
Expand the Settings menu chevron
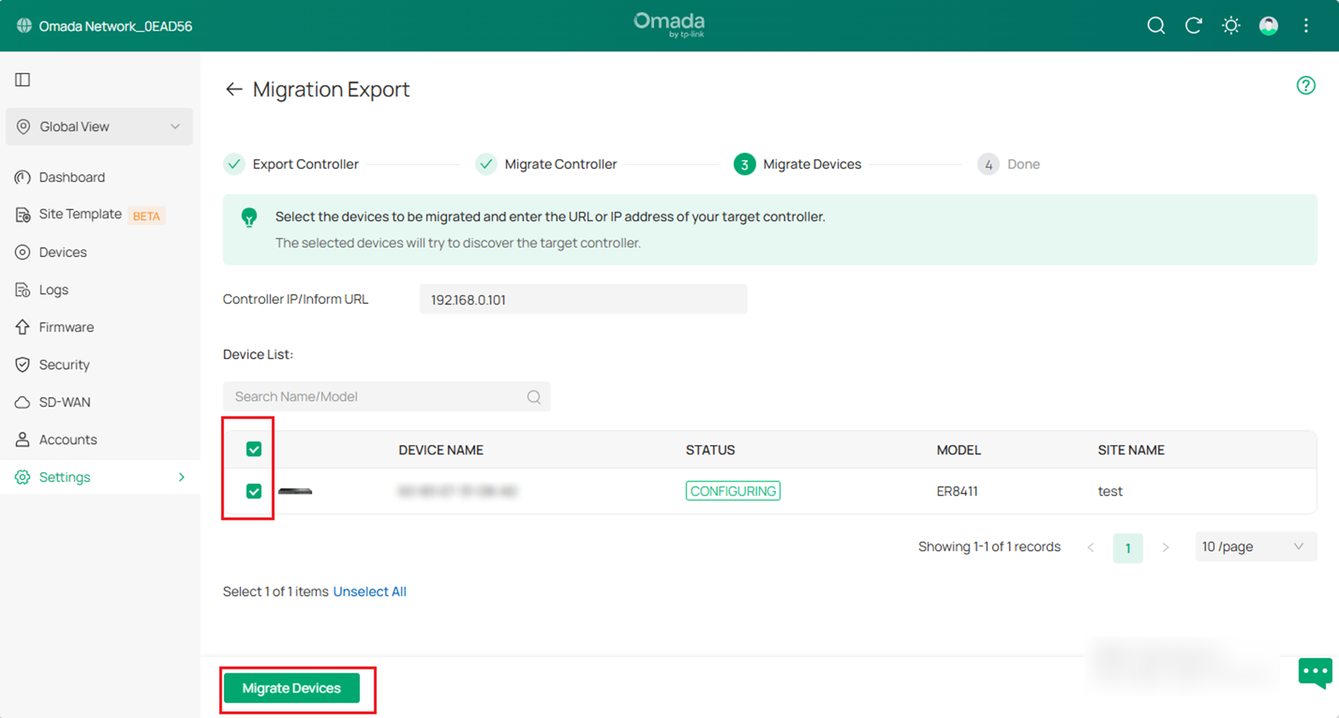click(x=181, y=477)
